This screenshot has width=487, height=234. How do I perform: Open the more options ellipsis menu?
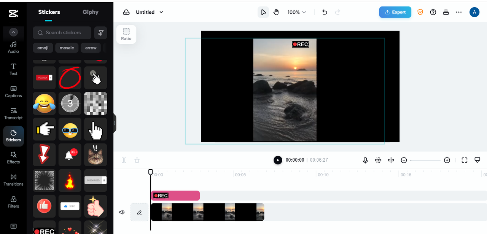459,12
